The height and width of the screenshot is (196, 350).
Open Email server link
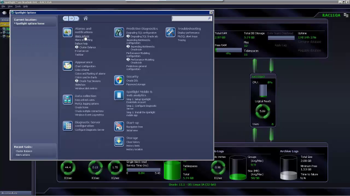(x=81, y=51)
